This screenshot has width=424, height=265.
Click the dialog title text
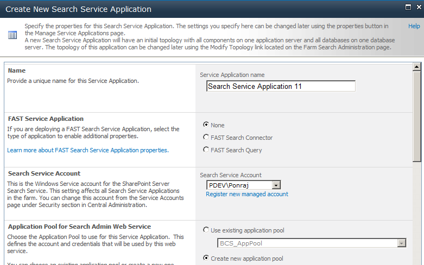[x=78, y=9]
